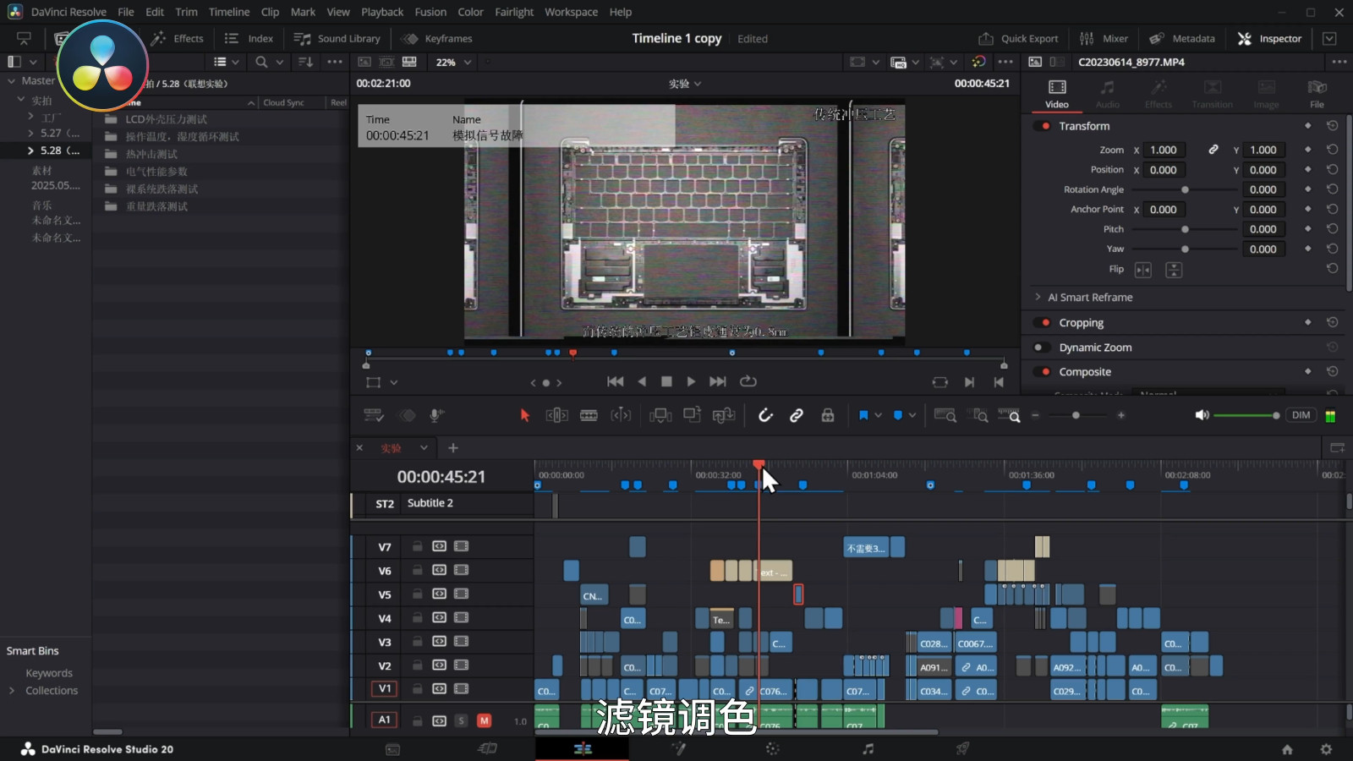The image size is (1353, 761).
Task: Toggle the Cropping section enable switch
Action: tap(1042, 323)
